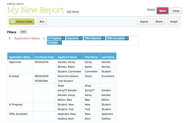
Task: Click applicant 'Romeo, Alpha'
Action: coord(66,67)
